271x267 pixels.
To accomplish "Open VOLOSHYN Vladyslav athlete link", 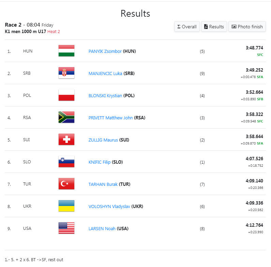I will pyautogui.click(x=109, y=206).
